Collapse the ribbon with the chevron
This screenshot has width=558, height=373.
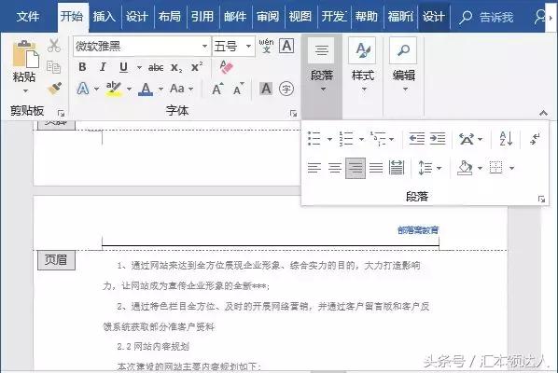(x=543, y=113)
